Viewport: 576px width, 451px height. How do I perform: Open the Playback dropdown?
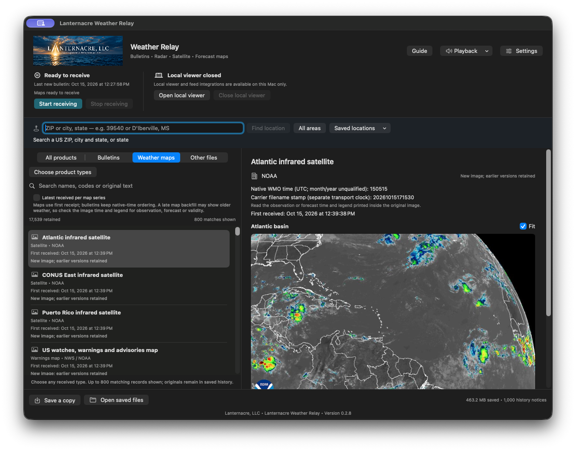[x=466, y=51]
